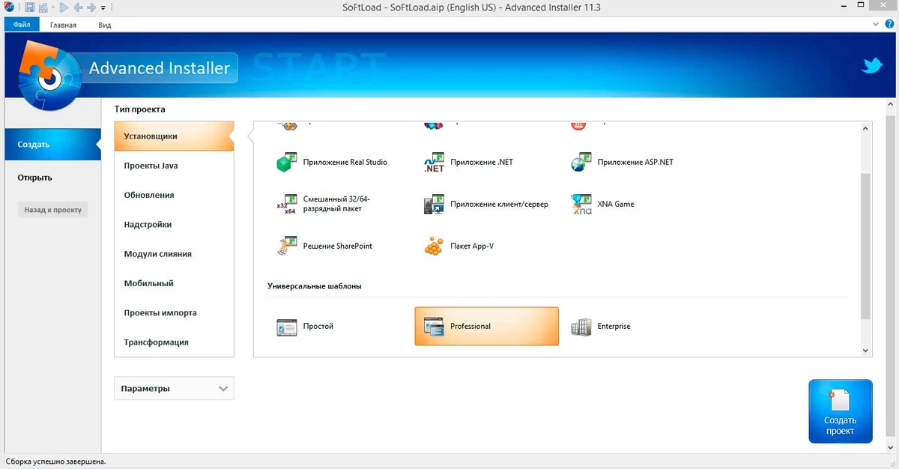This screenshot has height=469, width=899.
Task: Select the Мобильный category
Action: (174, 283)
